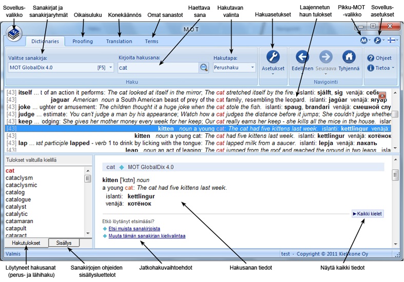Select the Hakutulokset tab
Viewport: 404px width, 282px height.
pyautogui.click(x=26, y=243)
